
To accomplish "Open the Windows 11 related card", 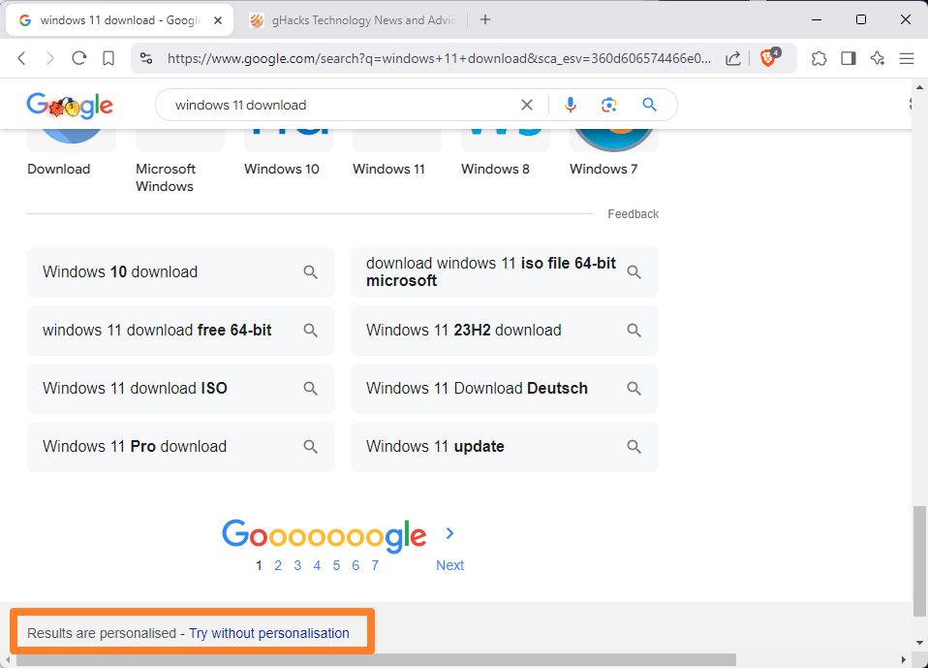I will [396, 155].
